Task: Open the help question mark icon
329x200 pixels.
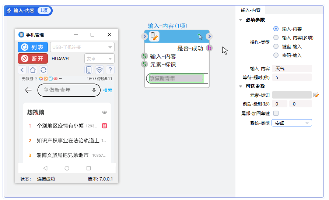Action: [x=110, y=70]
